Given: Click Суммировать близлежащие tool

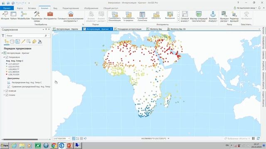Looking at the screenshot, I should click(115, 17).
